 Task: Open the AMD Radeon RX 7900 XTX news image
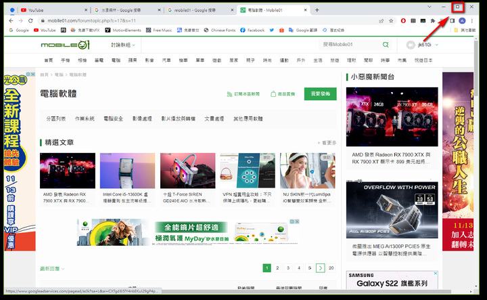pyautogui.click(x=392, y=117)
